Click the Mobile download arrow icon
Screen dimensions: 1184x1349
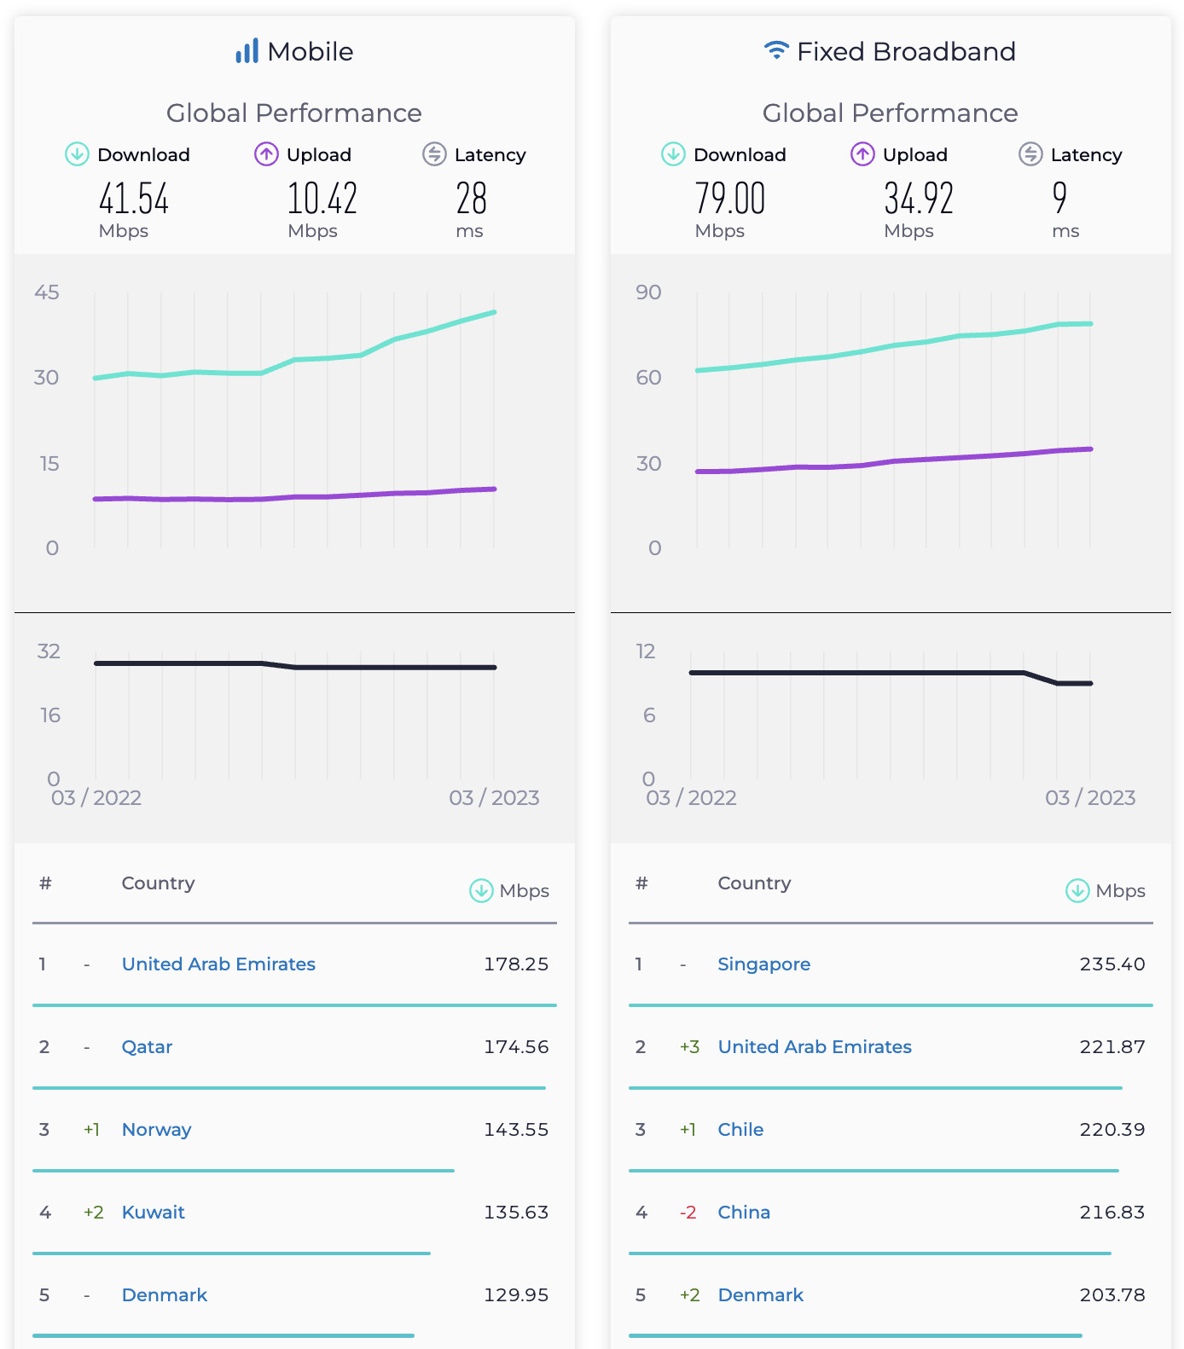pos(78,154)
